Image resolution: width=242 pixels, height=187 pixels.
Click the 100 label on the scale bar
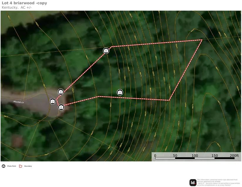click(195, 156)
